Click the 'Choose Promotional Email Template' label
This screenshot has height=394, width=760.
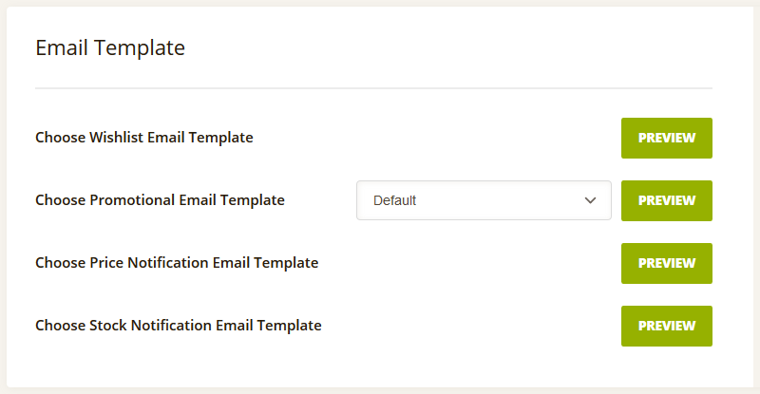point(160,200)
